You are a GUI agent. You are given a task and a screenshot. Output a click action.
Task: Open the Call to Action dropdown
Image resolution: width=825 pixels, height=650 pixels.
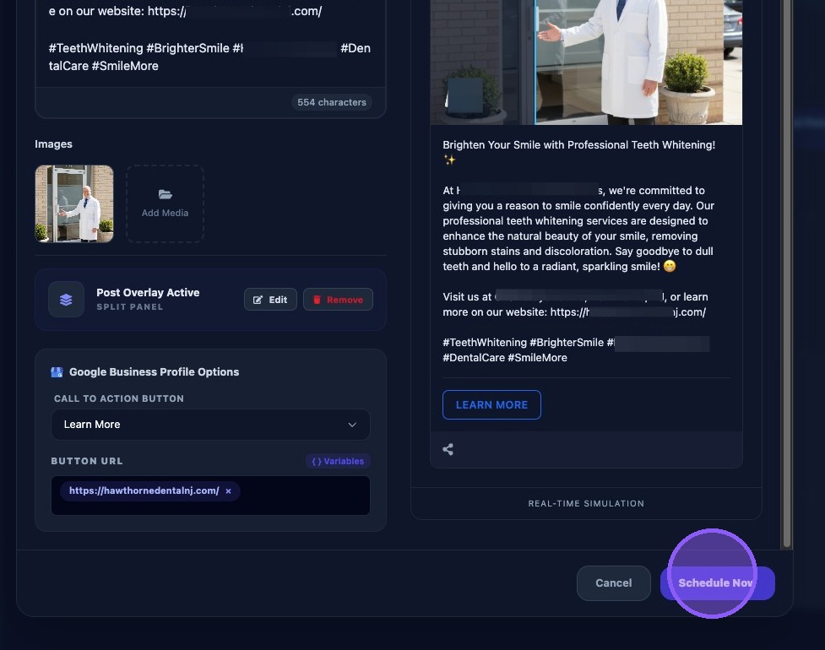(210, 425)
